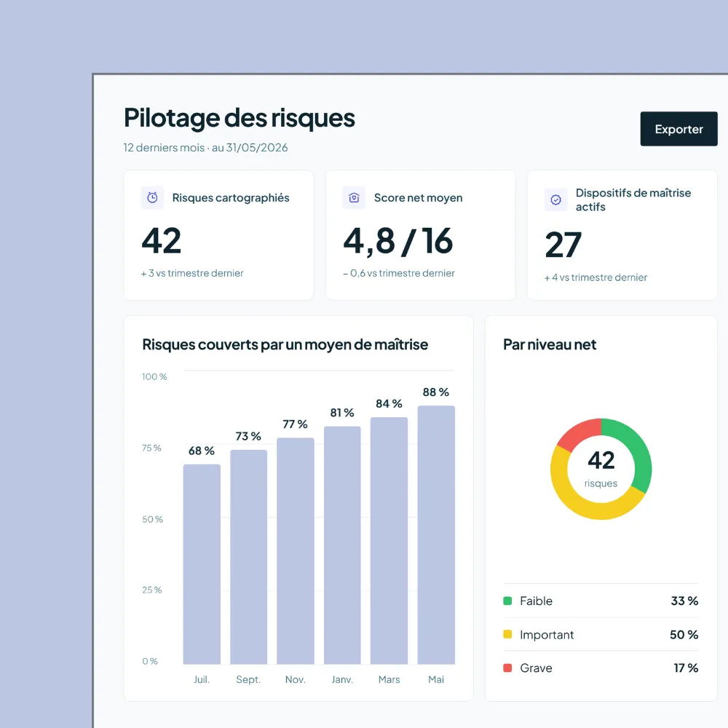Image resolution: width=728 pixels, height=728 pixels.
Task: Click the red segment of the donut chart
Action: point(578,433)
